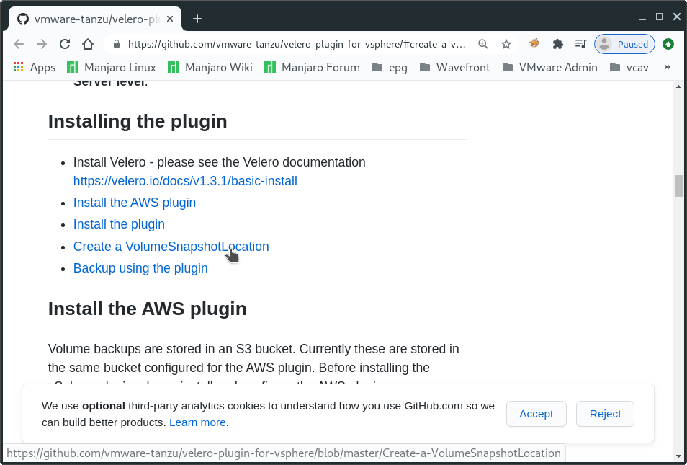Viewport: 687px width, 465px height.
Task: Open the zoom magnifier in the address bar
Action: coord(482,44)
